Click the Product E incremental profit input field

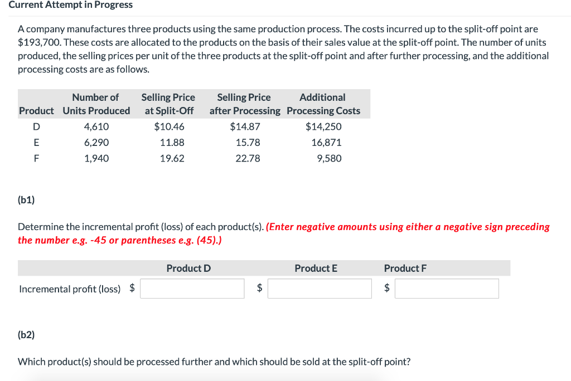pyautogui.click(x=320, y=289)
